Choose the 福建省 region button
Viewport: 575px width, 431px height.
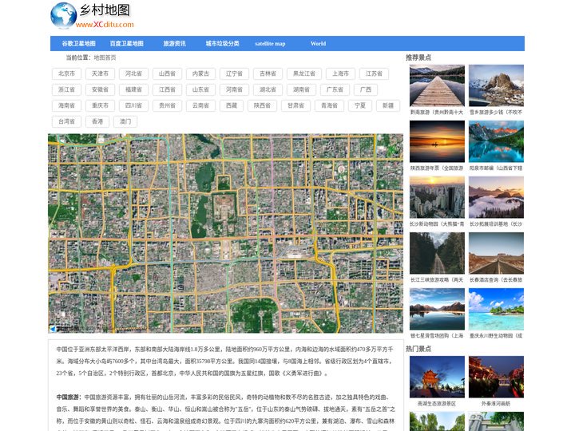(133, 89)
